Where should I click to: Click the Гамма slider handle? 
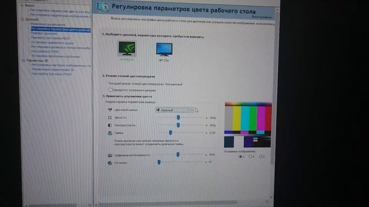[171, 133]
